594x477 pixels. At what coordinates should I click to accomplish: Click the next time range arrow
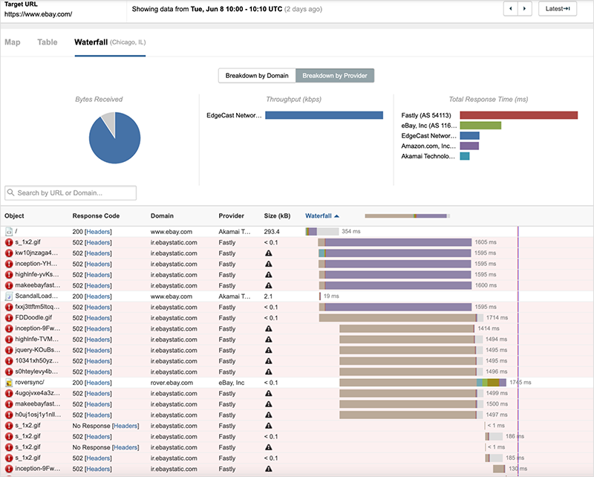pos(524,9)
